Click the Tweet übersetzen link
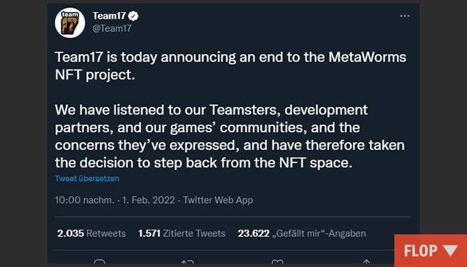The width and height of the screenshot is (467, 267). [87, 179]
